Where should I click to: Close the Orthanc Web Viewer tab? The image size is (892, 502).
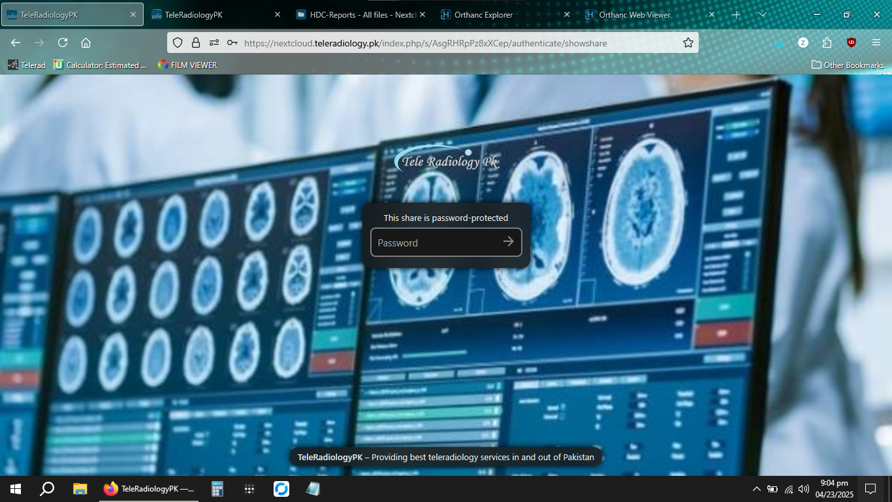(711, 14)
